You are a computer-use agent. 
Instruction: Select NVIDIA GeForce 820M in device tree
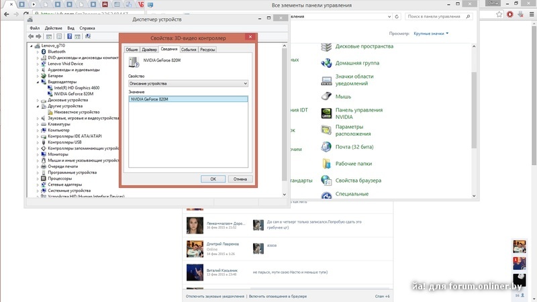pyautogui.click(x=74, y=94)
